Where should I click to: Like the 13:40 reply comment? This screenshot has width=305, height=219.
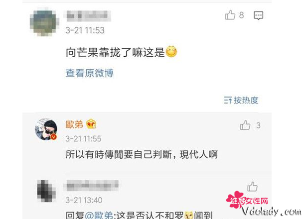pyautogui.click(x=252, y=187)
